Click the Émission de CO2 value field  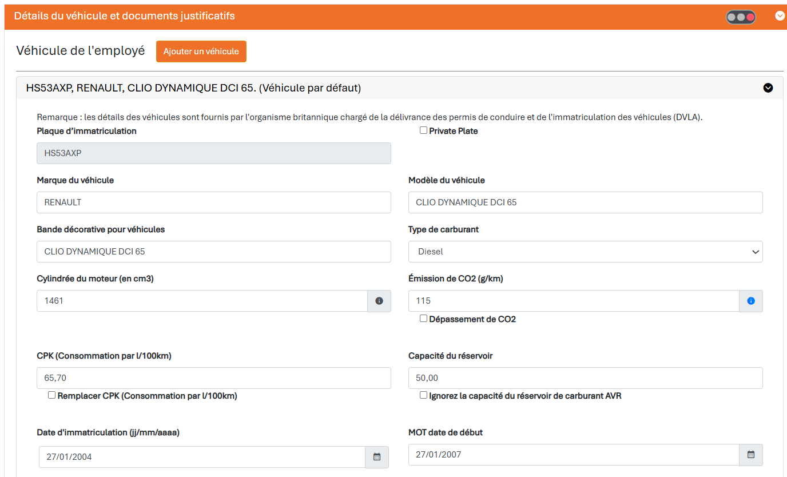pos(574,301)
